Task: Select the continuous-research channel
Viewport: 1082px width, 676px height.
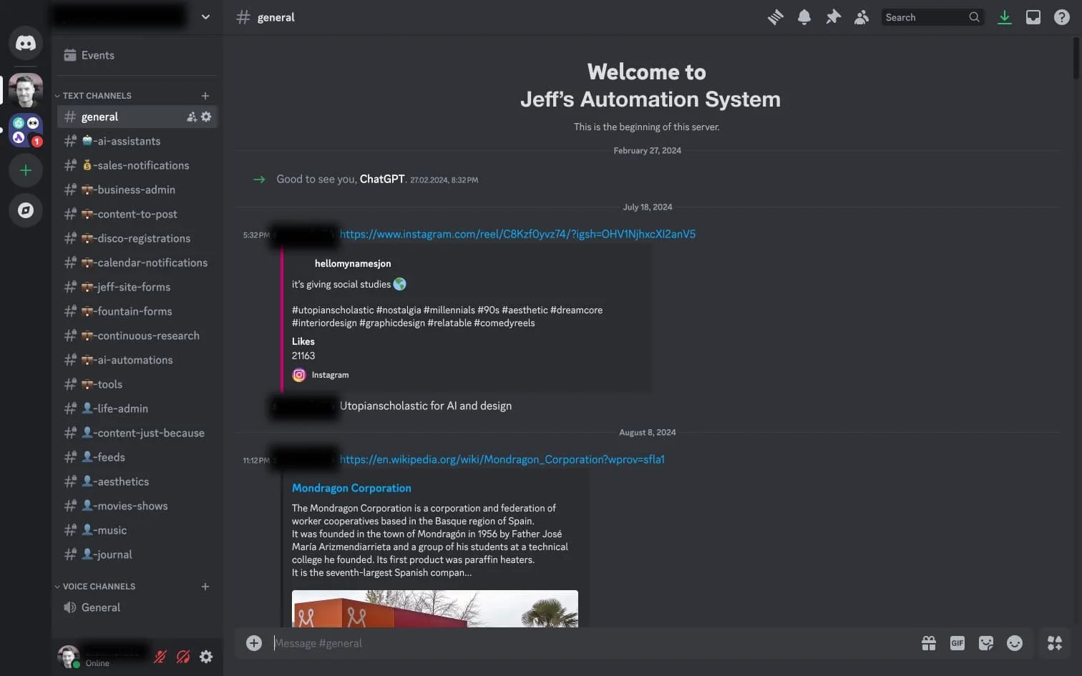Action: (x=137, y=335)
